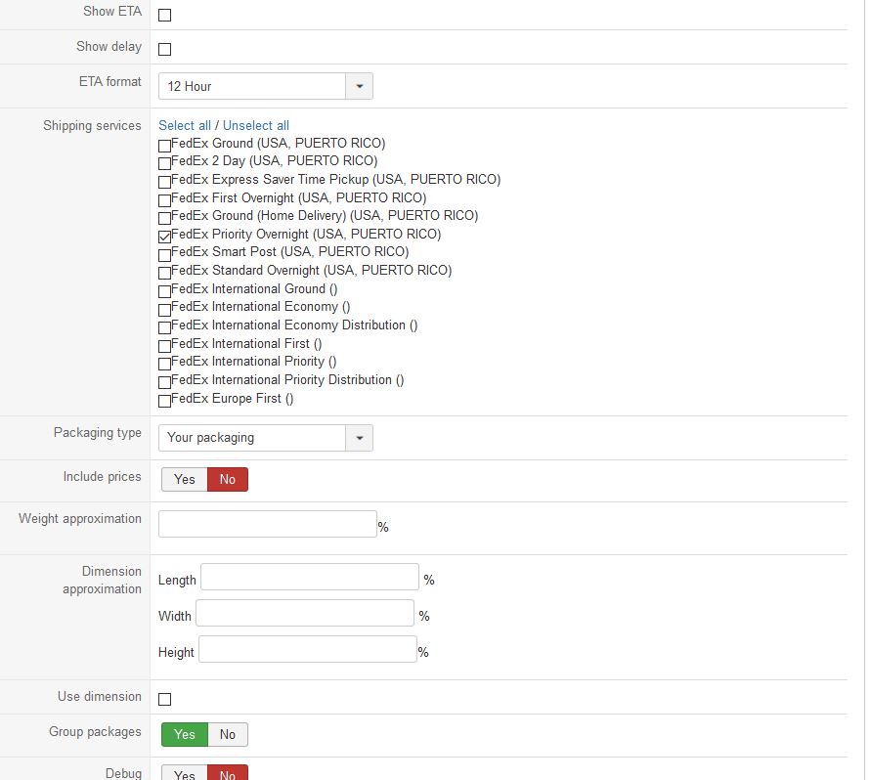
Task: Enable the Show ETA checkbox
Action: (x=164, y=15)
